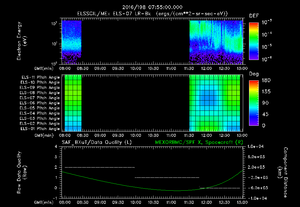Click the '1.0e+04' right axis tick label
Image resolution: width=300 pixels, height=207 pixels.
(255, 147)
